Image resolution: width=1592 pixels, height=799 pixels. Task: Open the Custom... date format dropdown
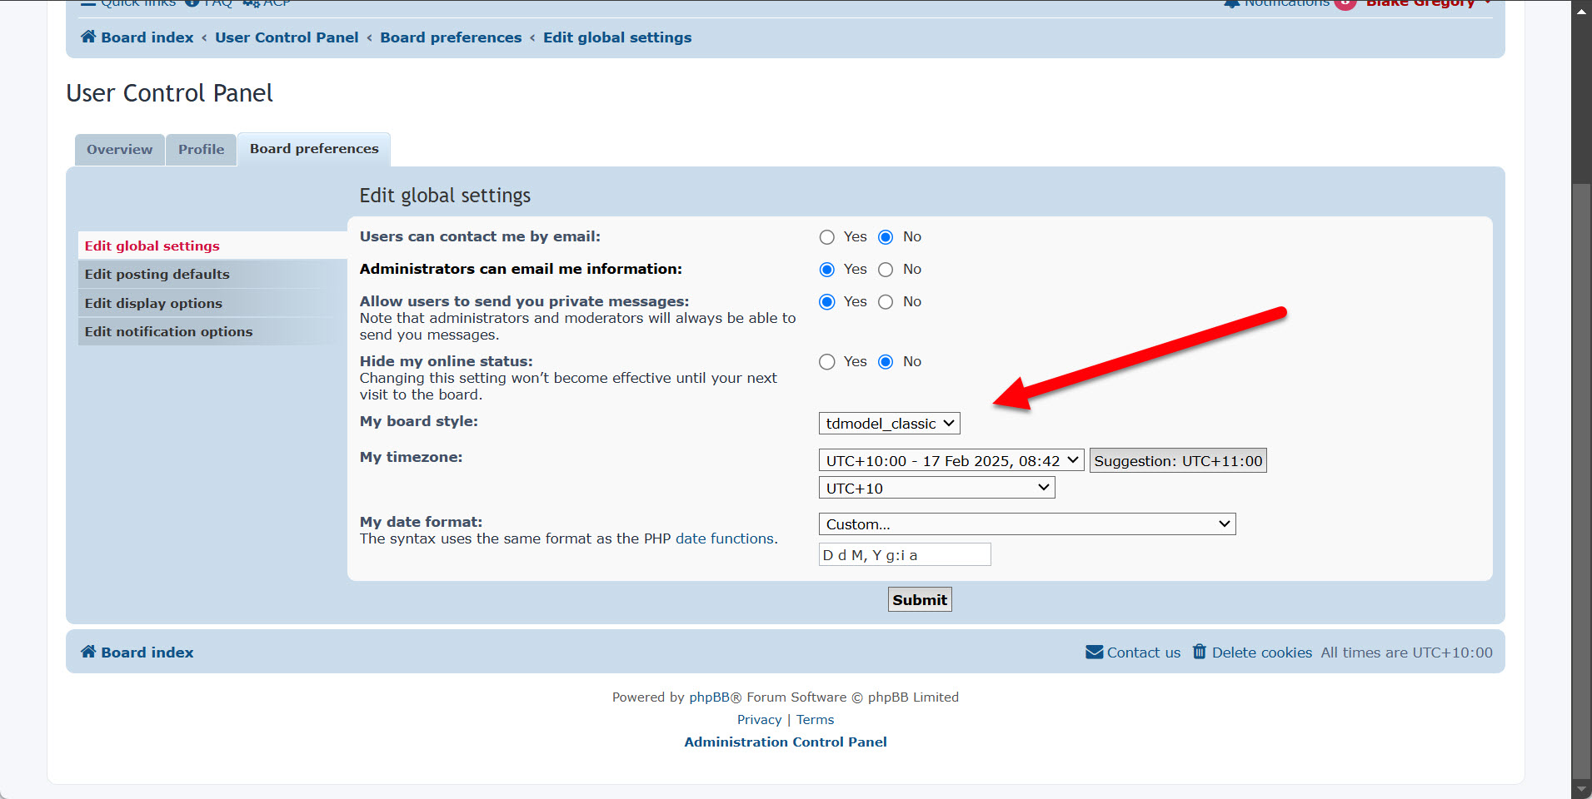[1027, 524]
